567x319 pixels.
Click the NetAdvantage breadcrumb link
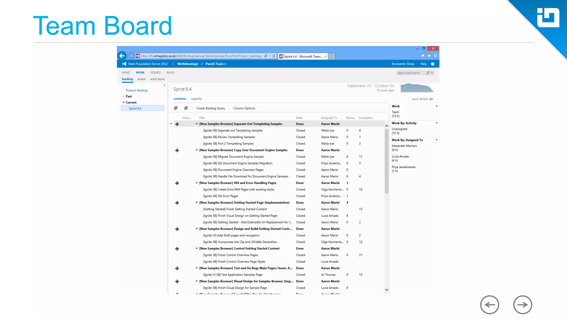coord(188,64)
